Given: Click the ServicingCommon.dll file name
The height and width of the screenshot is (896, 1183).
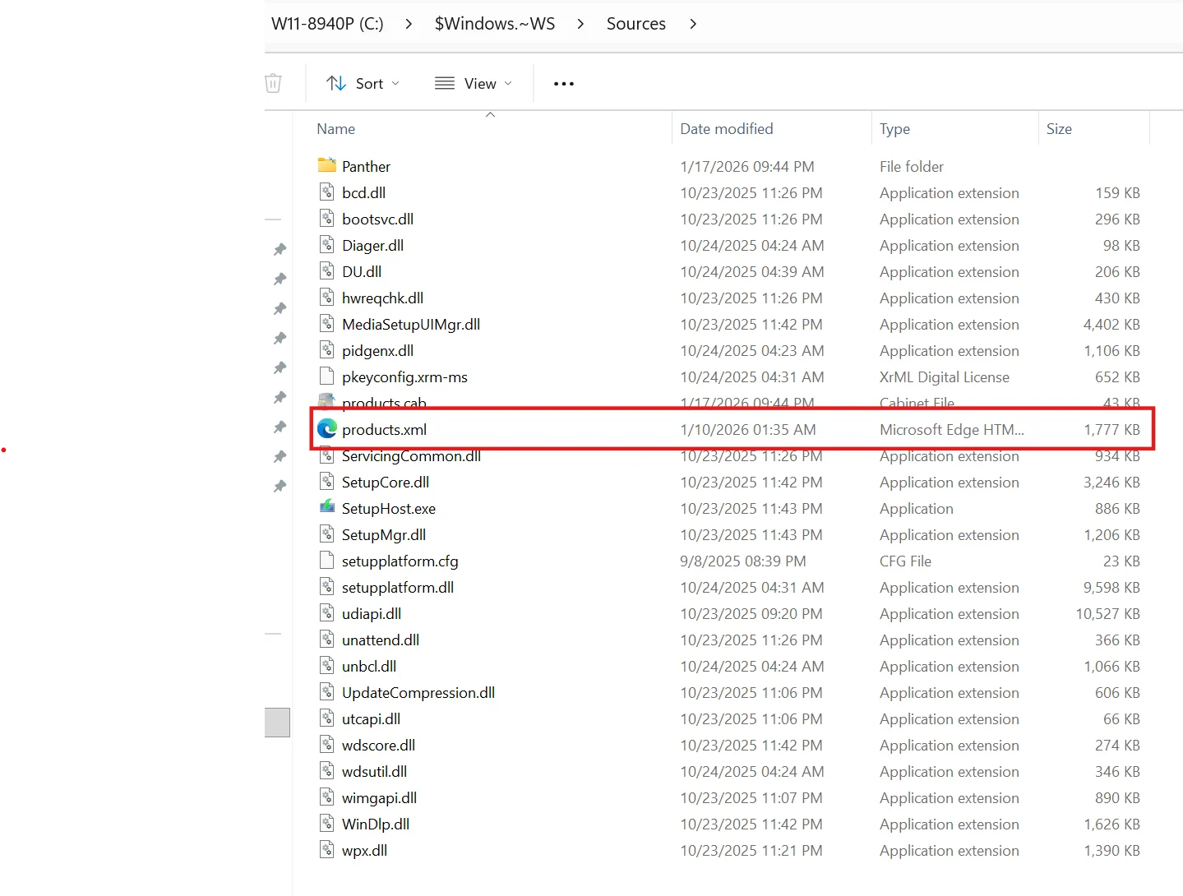Looking at the screenshot, I should click(411, 456).
